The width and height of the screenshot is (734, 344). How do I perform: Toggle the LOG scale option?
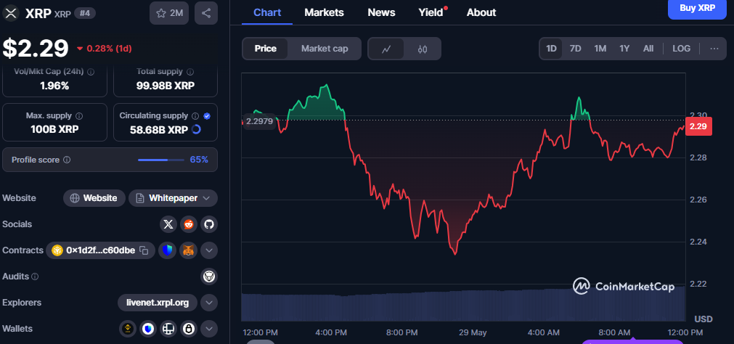[681, 49]
